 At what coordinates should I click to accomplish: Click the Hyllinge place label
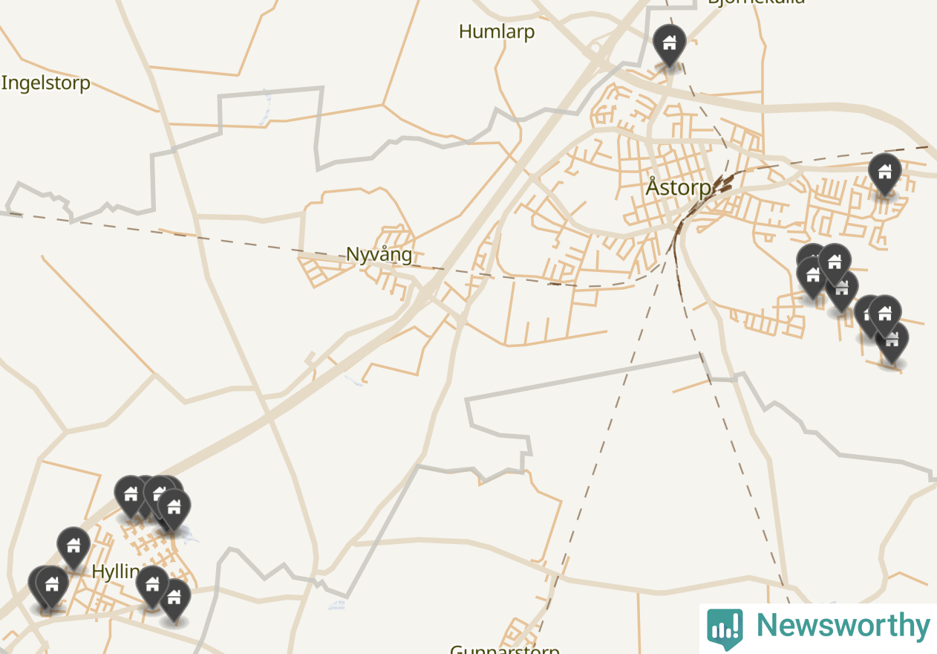click(x=116, y=572)
